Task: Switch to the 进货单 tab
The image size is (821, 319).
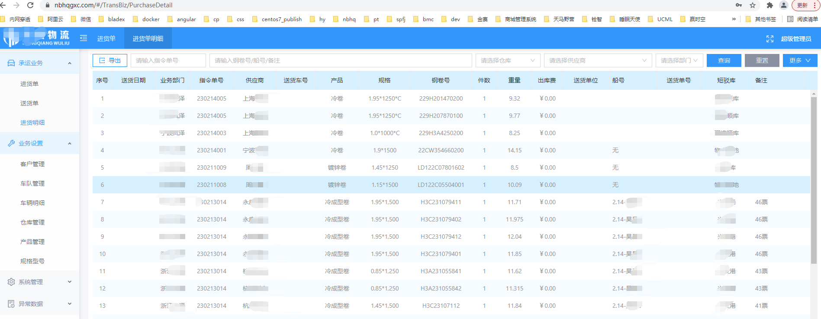Action: click(106, 38)
